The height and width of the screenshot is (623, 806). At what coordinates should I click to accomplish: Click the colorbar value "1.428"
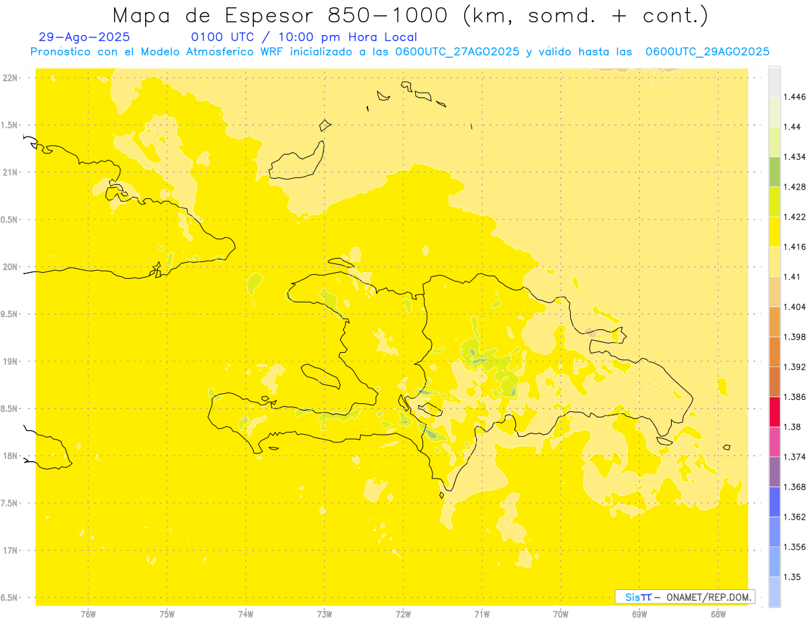coord(795,187)
